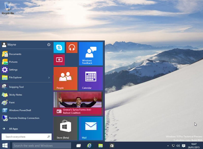The width and height of the screenshot is (203, 149).
Task: Click the Search everywhere field
Action: click(x=26, y=137)
